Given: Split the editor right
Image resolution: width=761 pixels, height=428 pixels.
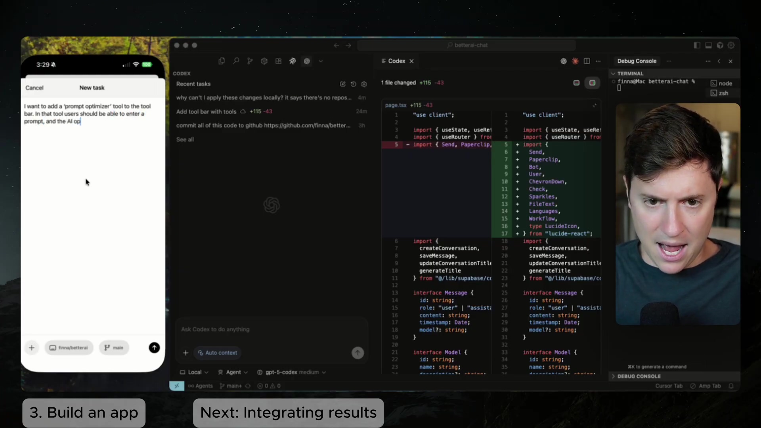Looking at the screenshot, I should [587, 61].
